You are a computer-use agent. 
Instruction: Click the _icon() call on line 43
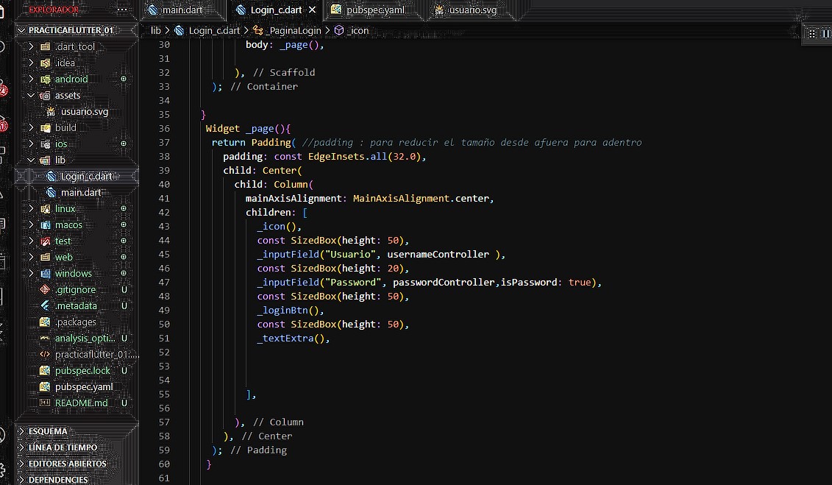coord(277,227)
